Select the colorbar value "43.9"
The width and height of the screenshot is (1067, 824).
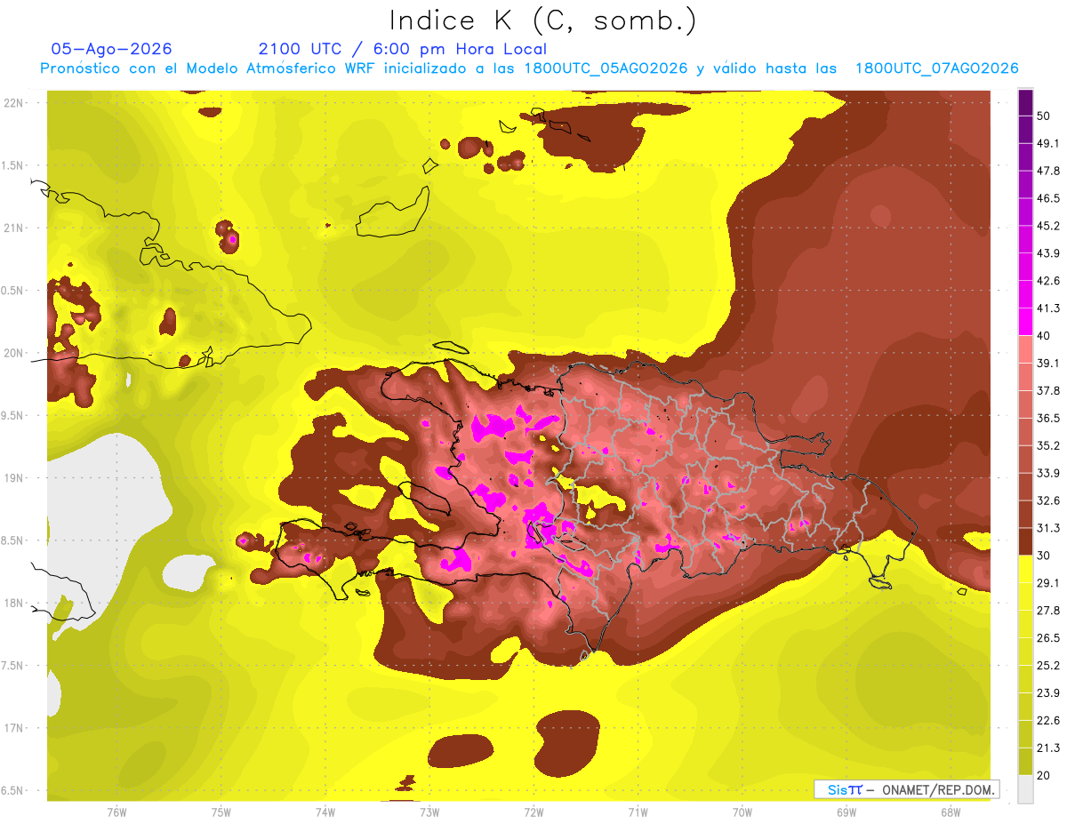(1048, 253)
